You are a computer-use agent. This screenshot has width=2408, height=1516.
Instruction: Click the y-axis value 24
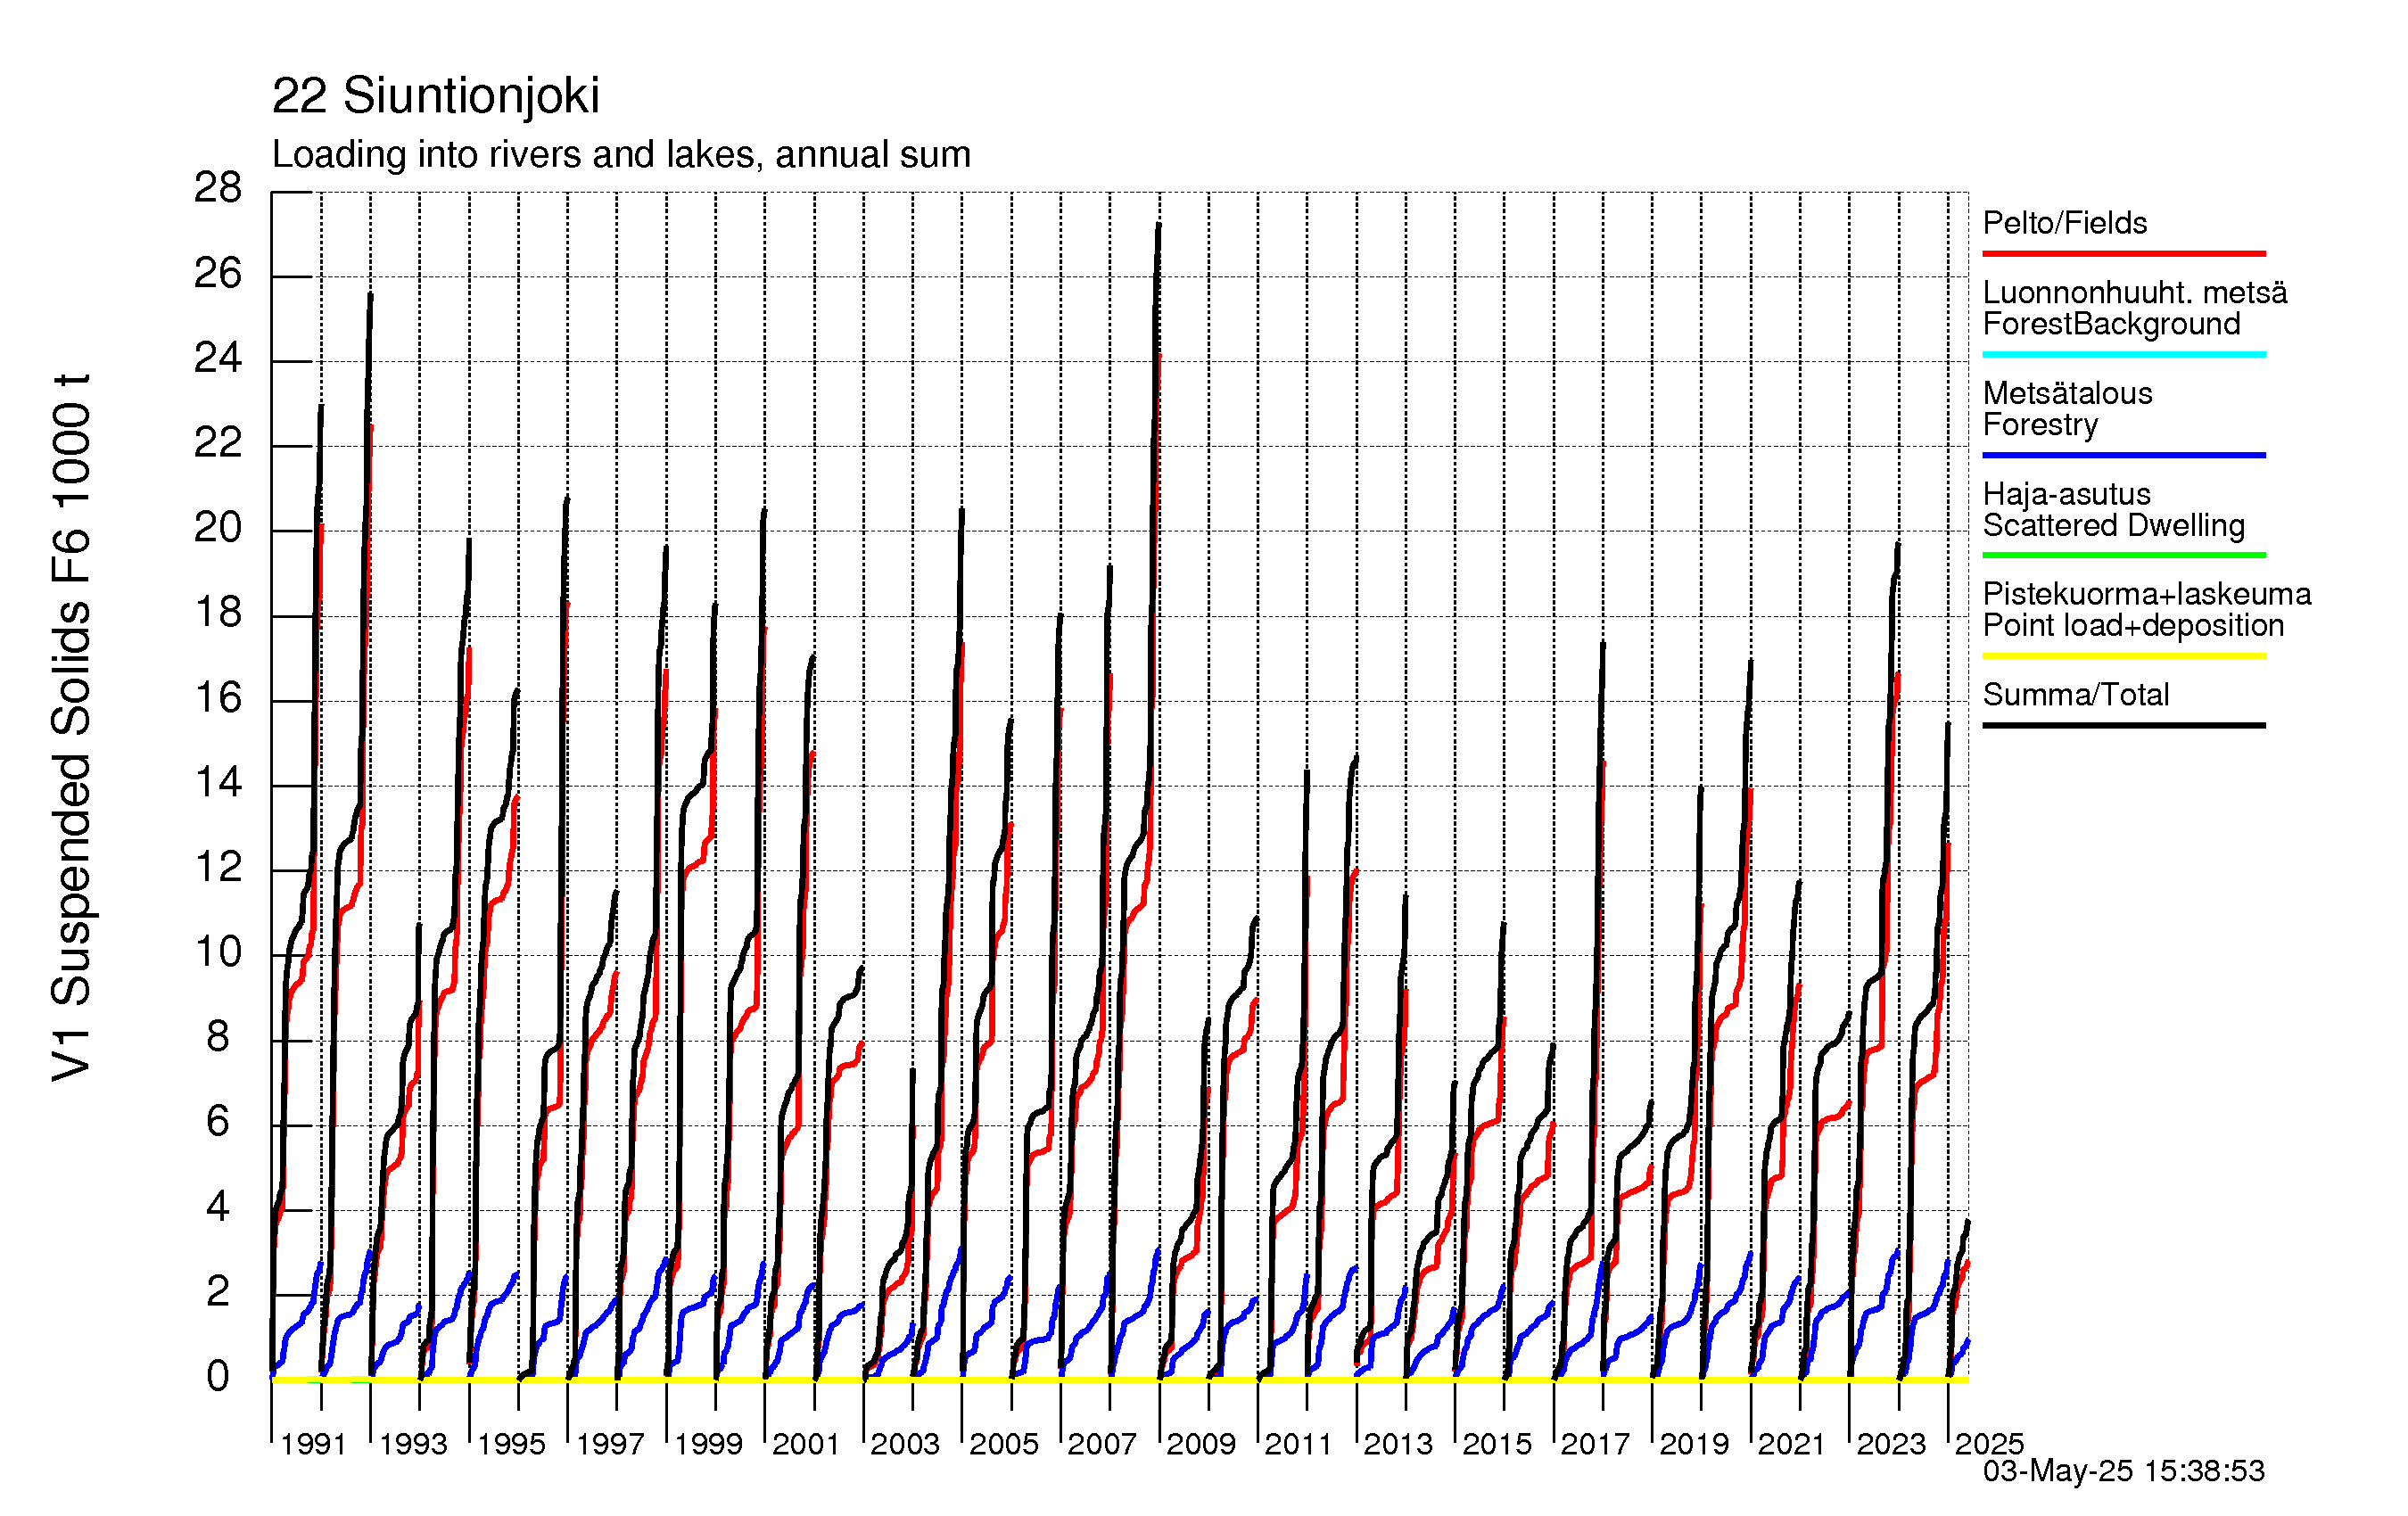tap(218, 358)
